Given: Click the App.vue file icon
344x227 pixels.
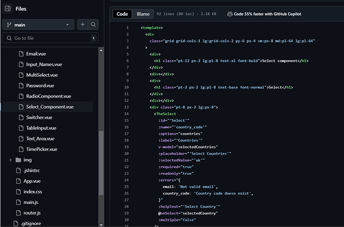Looking at the screenshot, I should tap(19, 181).
